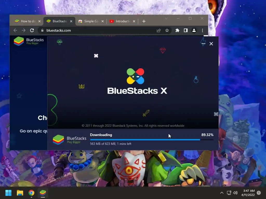This screenshot has width=266, height=199.
Task: Open the notification count badge
Action: click(259, 193)
